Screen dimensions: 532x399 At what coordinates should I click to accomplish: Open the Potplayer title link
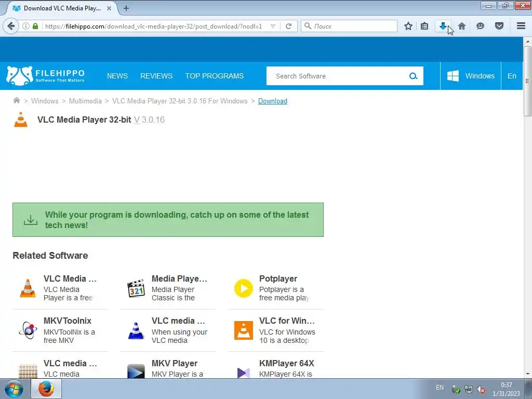278,278
